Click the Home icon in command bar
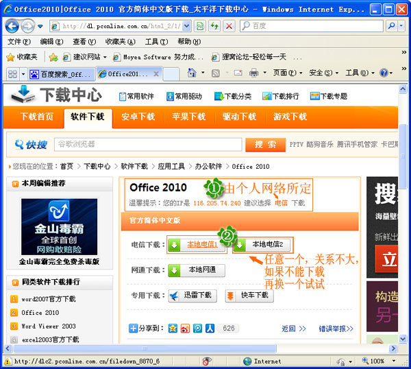The height and width of the screenshot is (369, 411). coord(192,73)
